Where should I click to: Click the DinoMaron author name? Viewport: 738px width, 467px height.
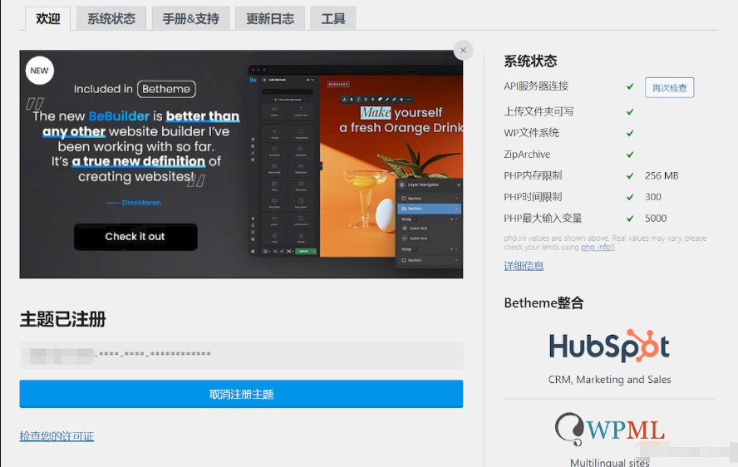(x=141, y=203)
